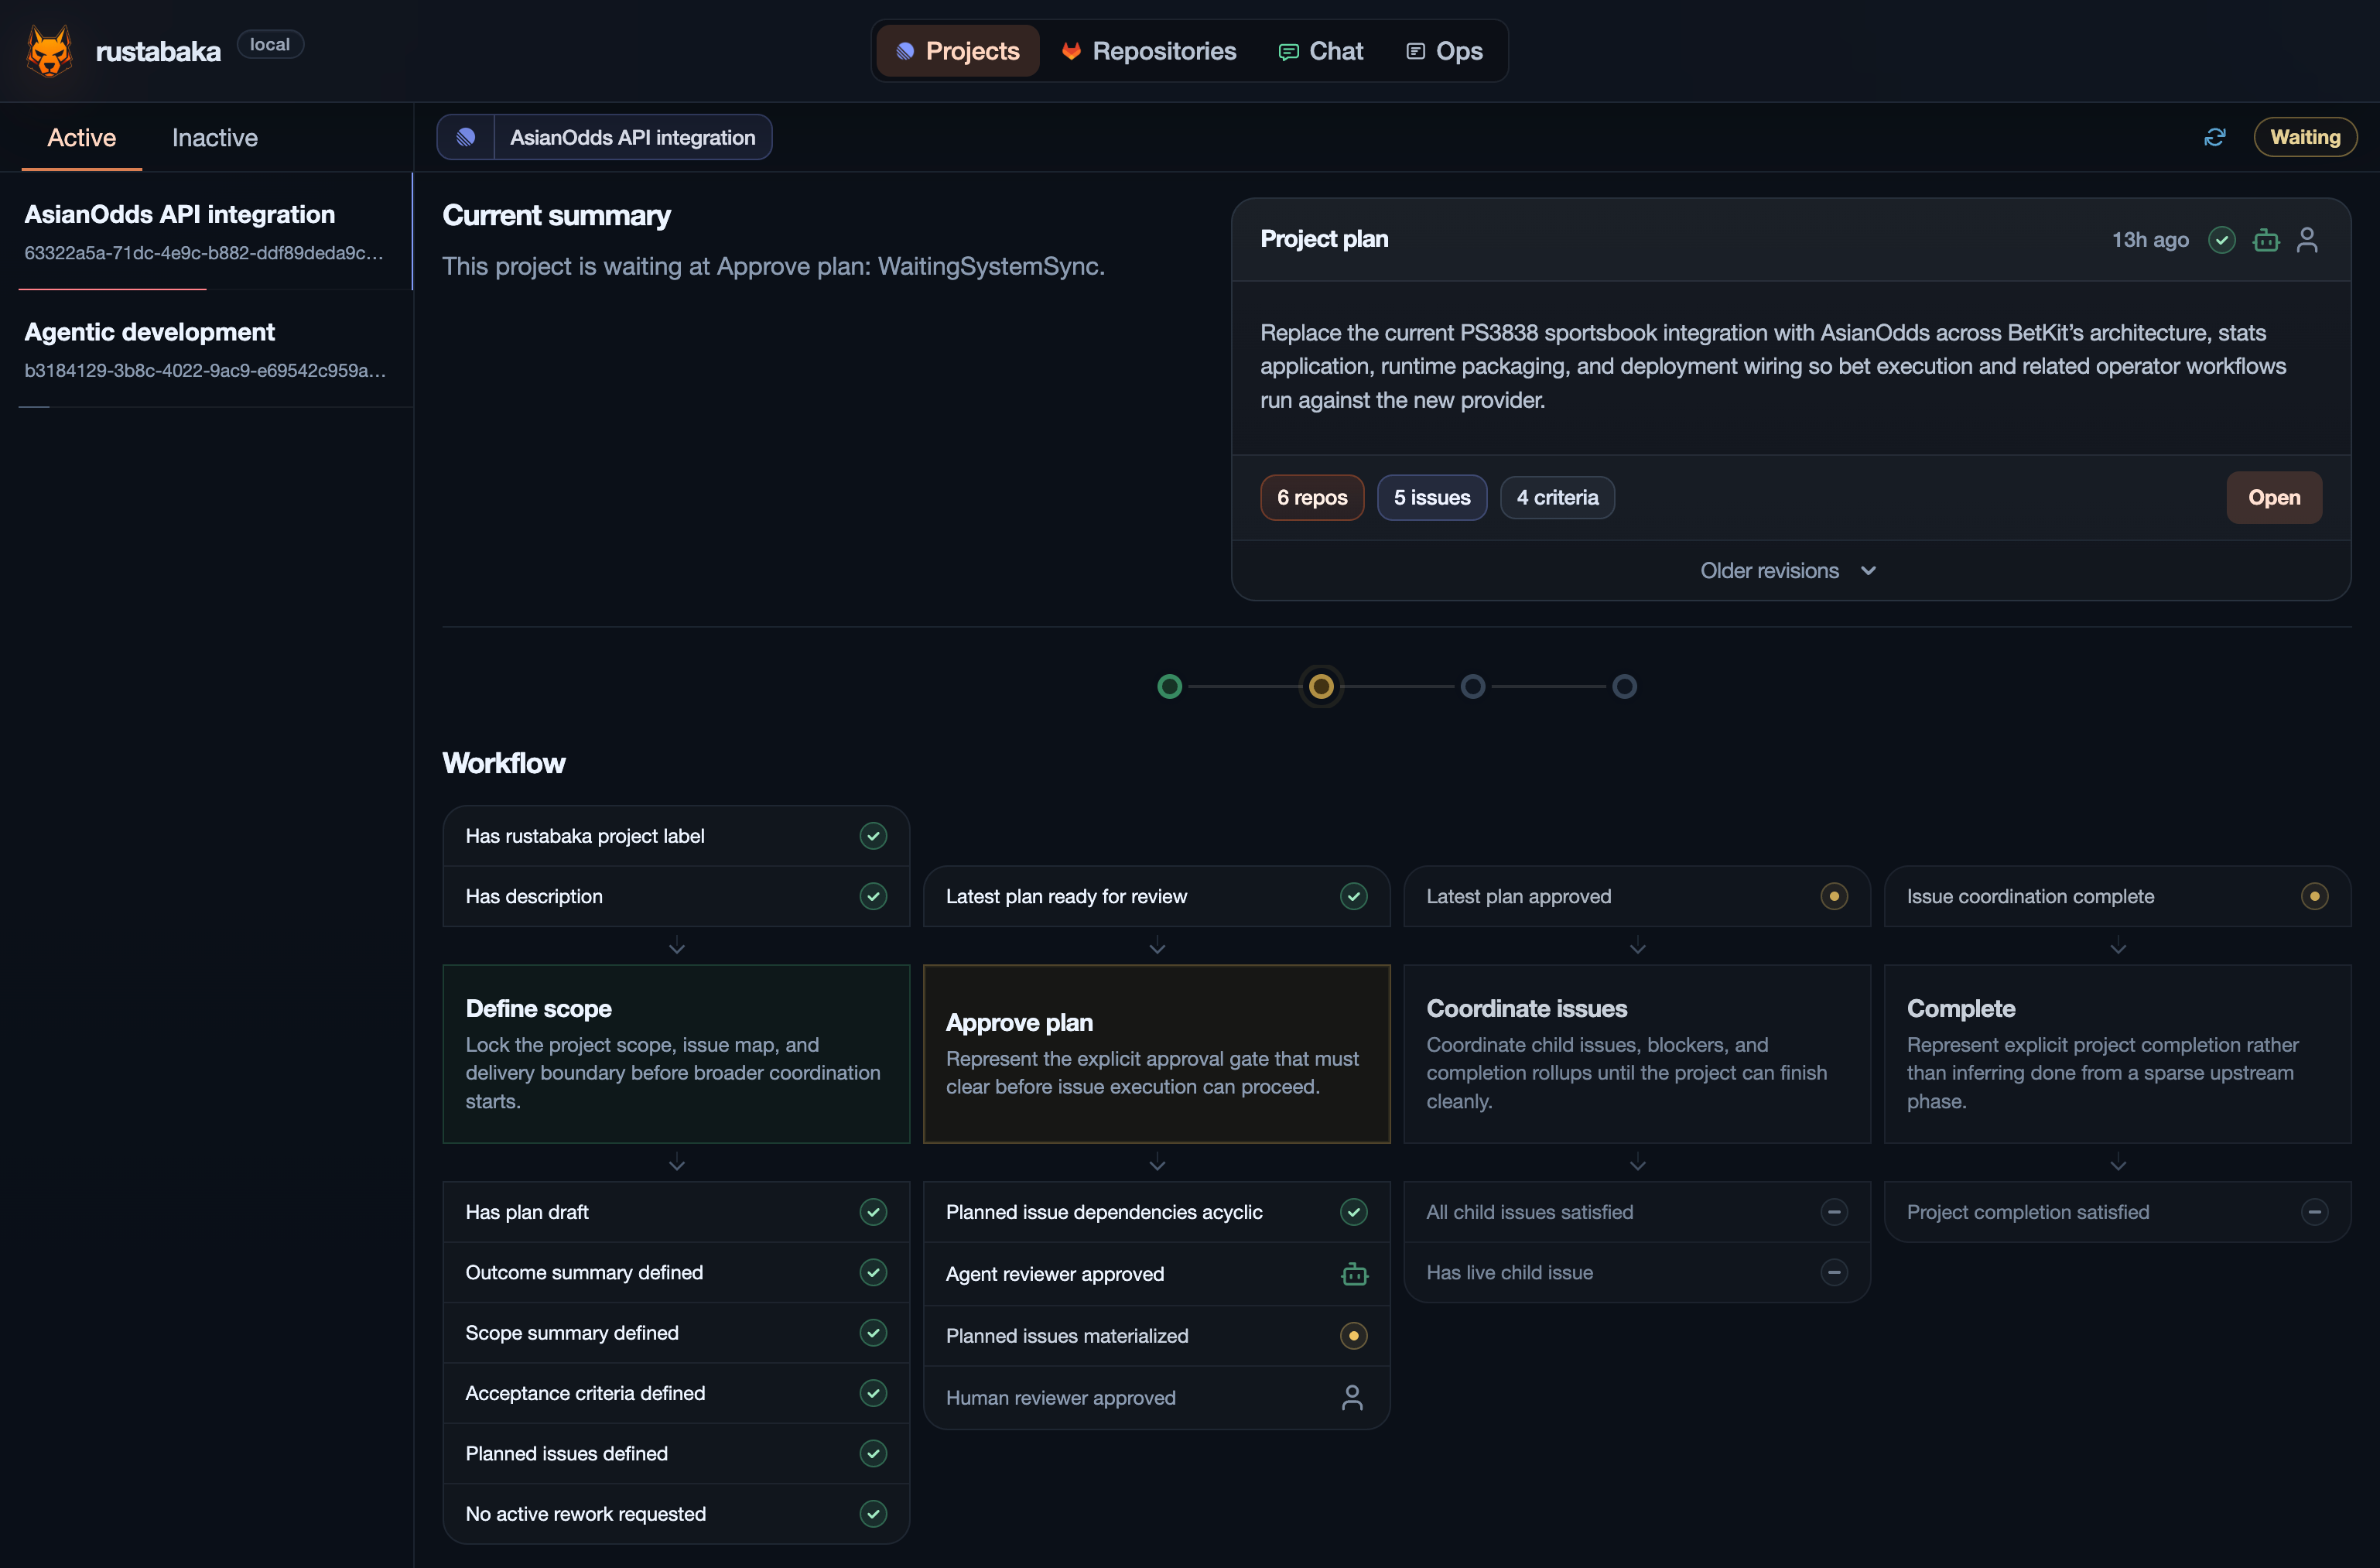
Task: Select the human reviewer icon on Project plan
Action: (x=2308, y=239)
